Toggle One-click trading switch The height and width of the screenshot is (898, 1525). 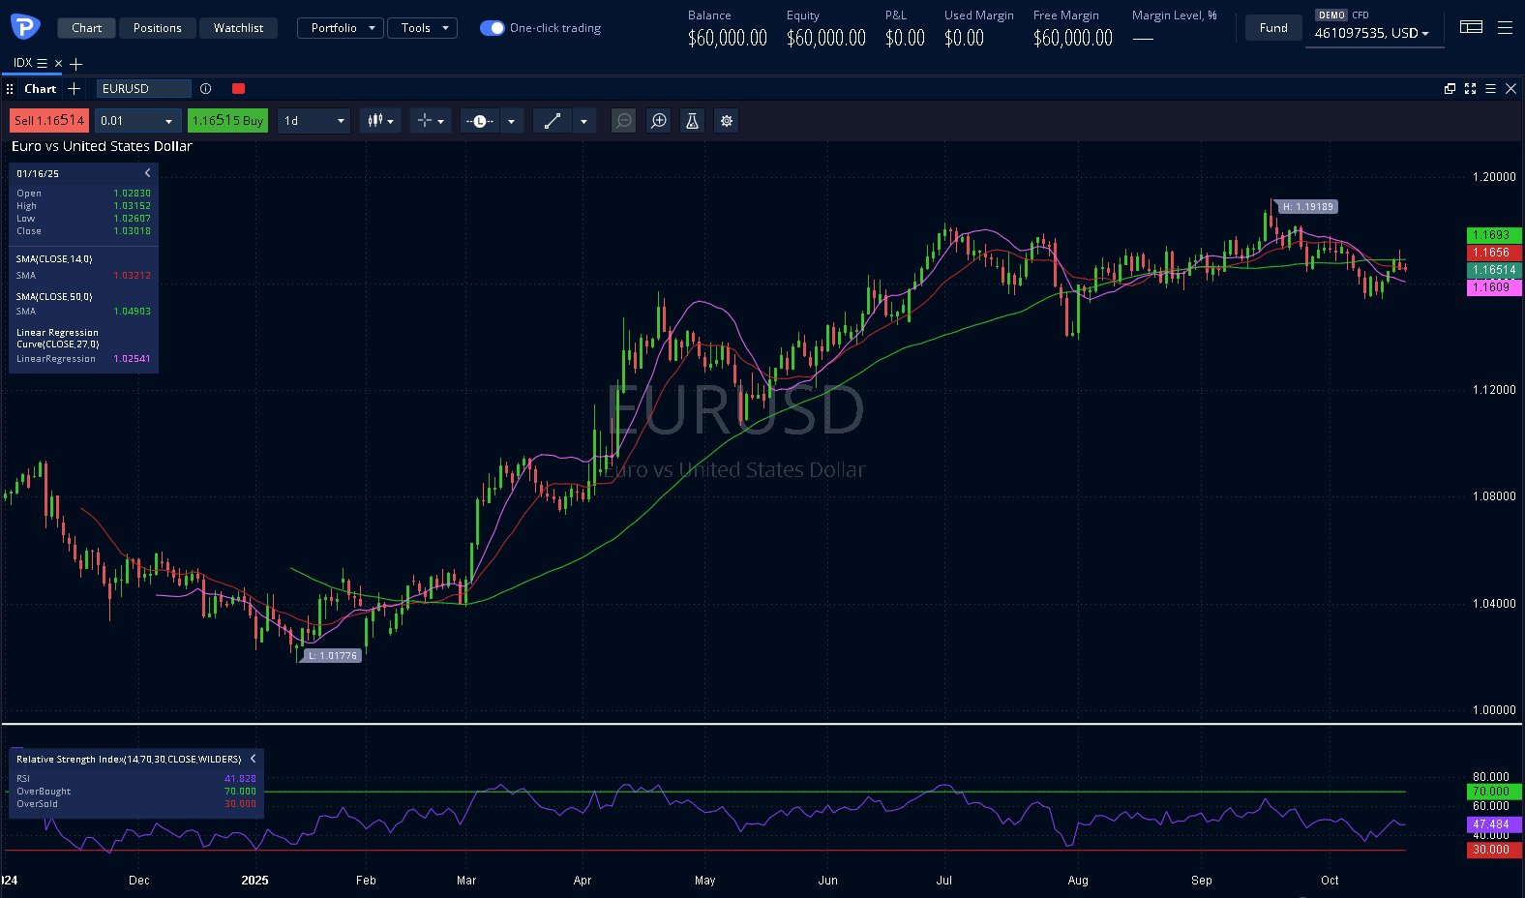pos(492,28)
